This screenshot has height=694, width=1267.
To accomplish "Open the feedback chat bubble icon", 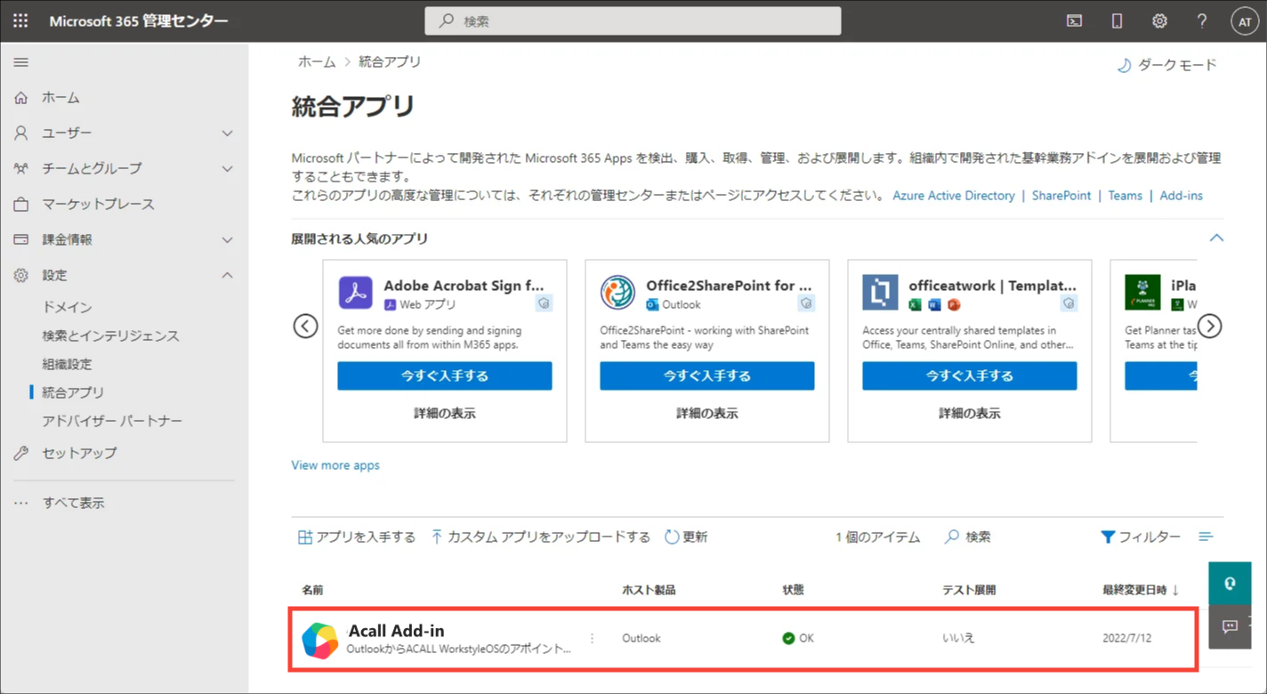I will pos(1230,626).
